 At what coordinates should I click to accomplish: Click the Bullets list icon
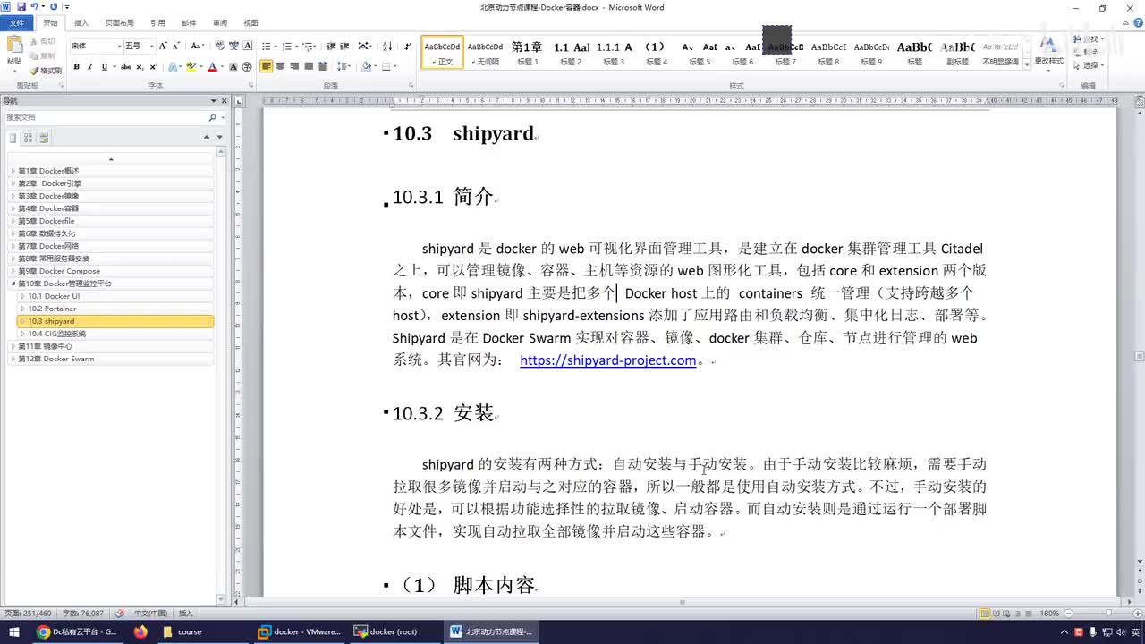(x=266, y=46)
